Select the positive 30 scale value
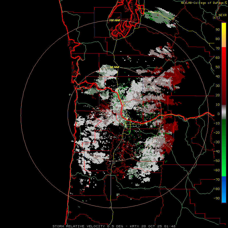228x228 pixels. [218, 86]
